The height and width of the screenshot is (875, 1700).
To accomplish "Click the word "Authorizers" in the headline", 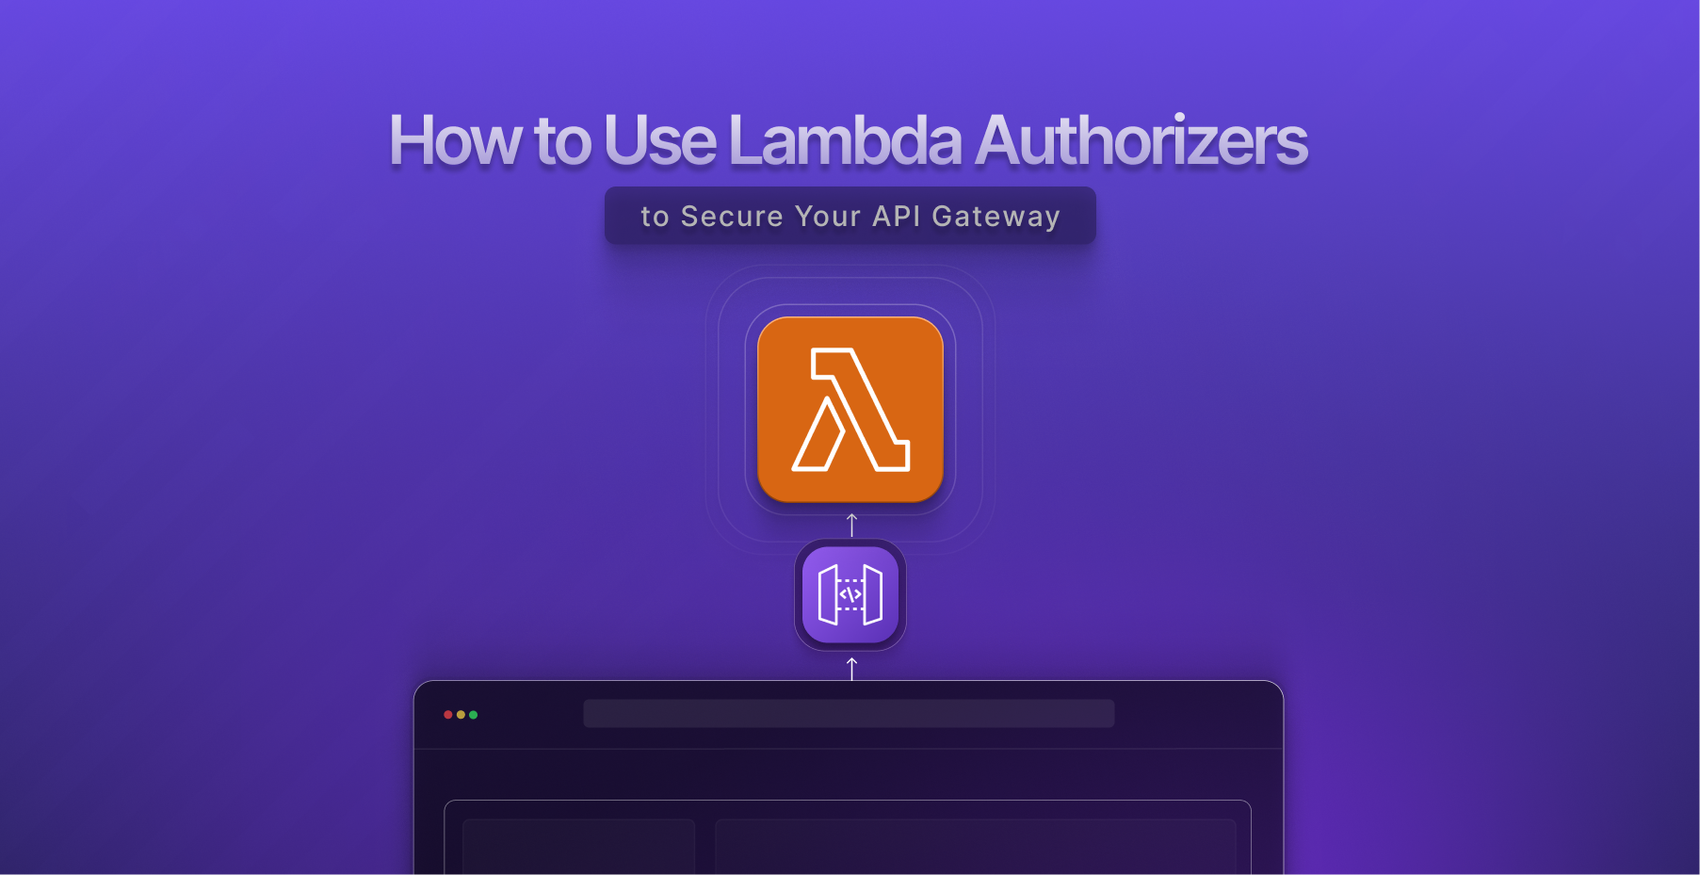I will coord(1141,140).
